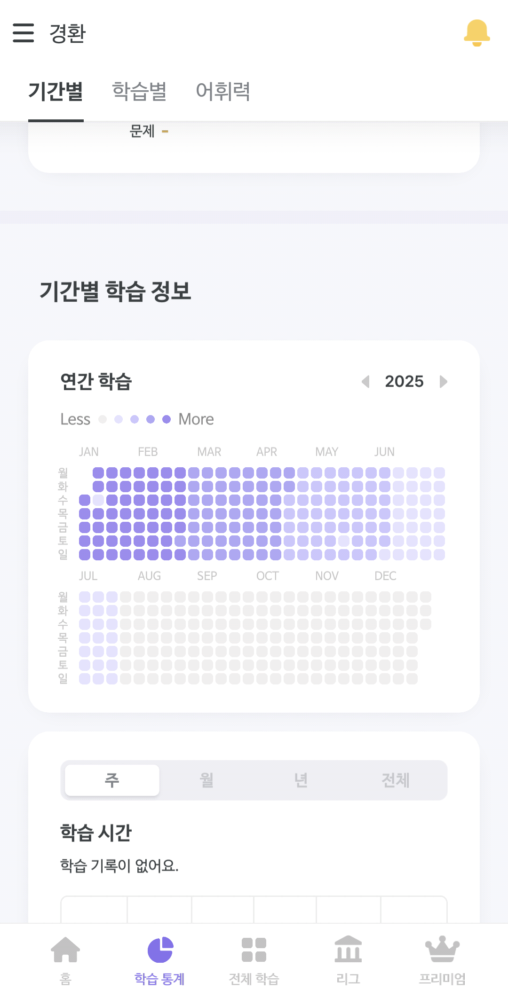Image resolution: width=508 pixels, height=998 pixels.
Task: Select the 전체 (all) period option
Action: 396,780
